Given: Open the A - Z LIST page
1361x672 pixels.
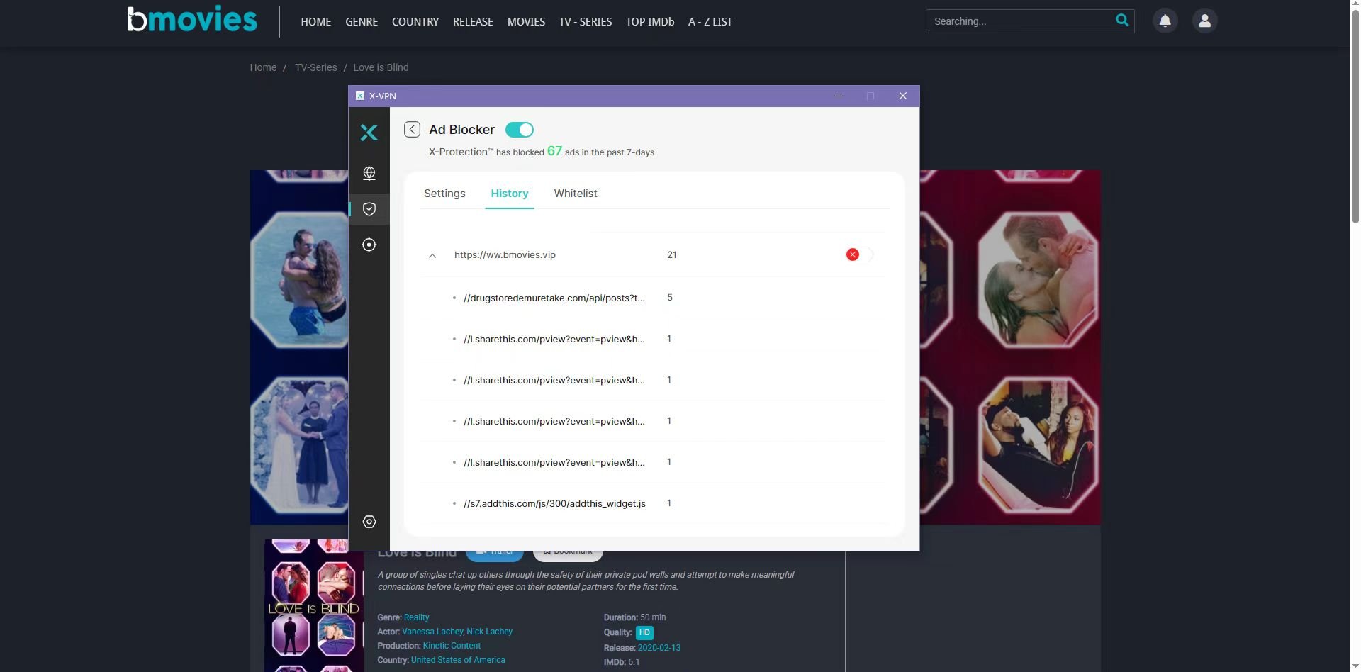Looking at the screenshot, I should pos(710,22).
